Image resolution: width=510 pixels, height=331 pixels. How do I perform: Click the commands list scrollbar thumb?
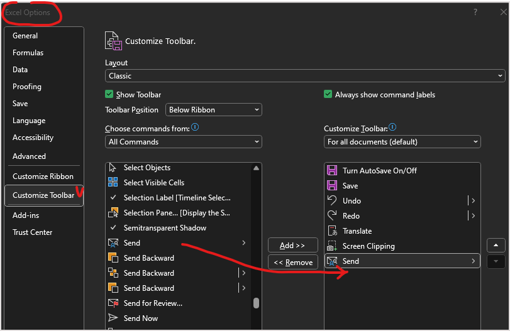[257, 303]
